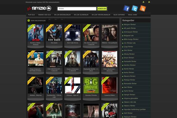Image resolution: width=177 pixels, height=118 pixels.
Task: Open the Cin padişahı movie poster
Action: [109, 33]
